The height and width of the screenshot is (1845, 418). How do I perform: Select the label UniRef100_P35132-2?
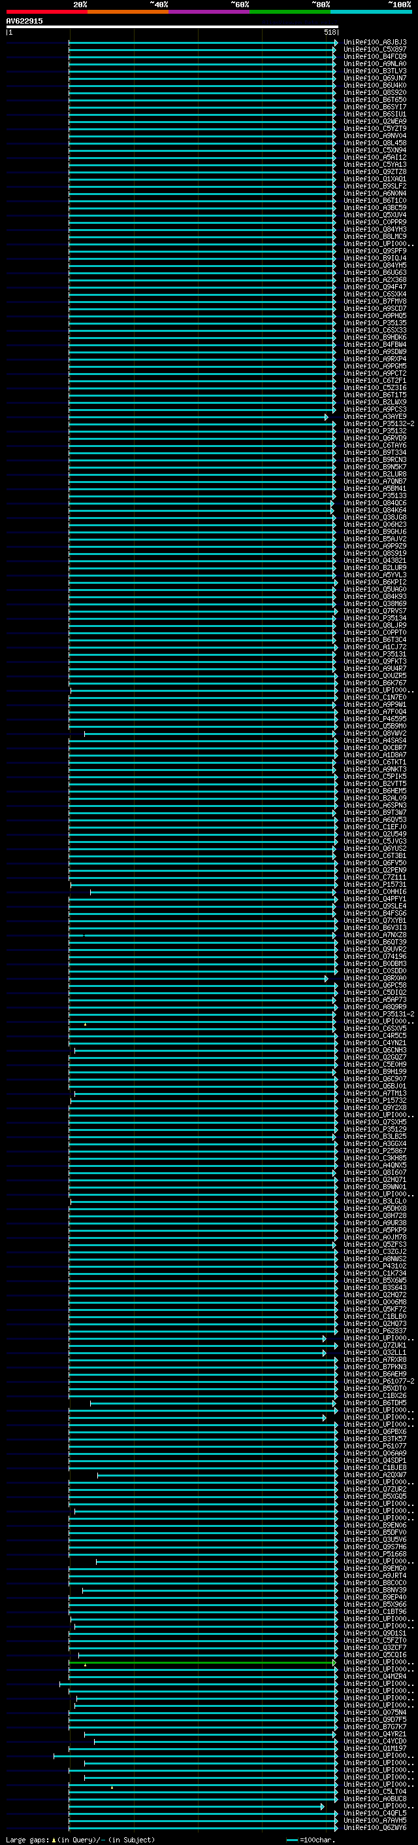point(379,424)
